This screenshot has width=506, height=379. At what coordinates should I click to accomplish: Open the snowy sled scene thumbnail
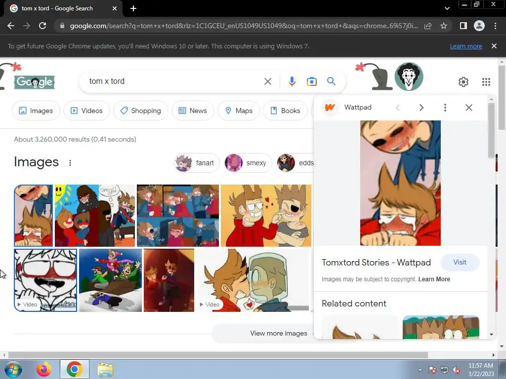point(110,280)
